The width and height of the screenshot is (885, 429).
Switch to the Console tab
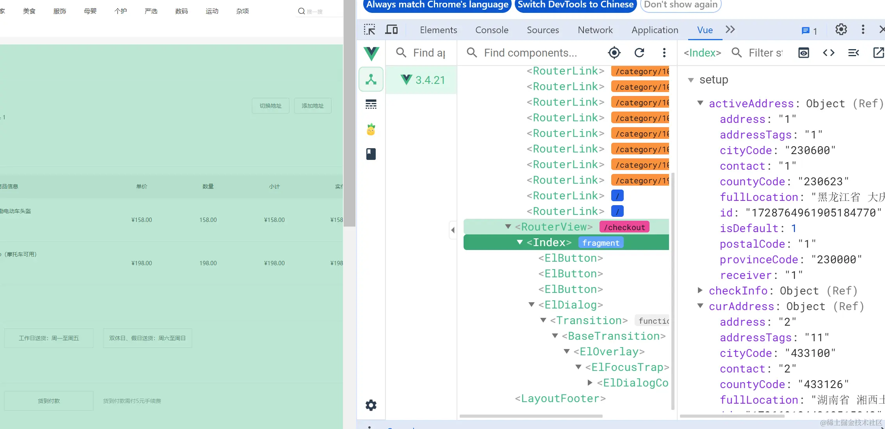492,30
